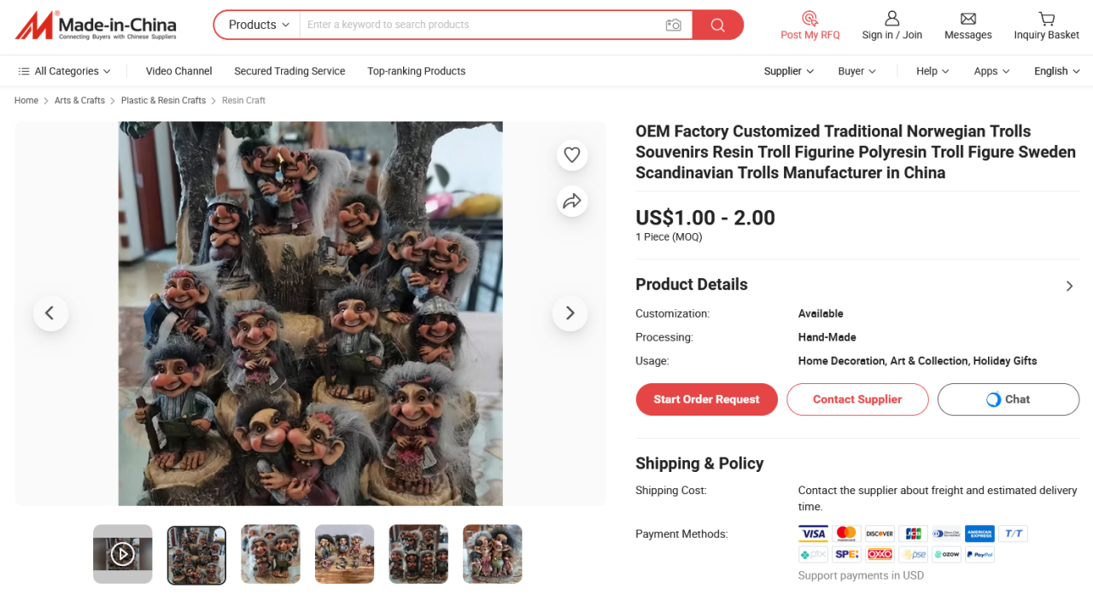Click the Start Order Request button
This screenshot has width=1093, height=594.
pos(706,399)
